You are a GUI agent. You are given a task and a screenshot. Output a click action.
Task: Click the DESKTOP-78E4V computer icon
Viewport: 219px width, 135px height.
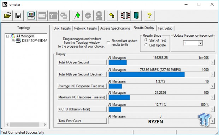coord(18,41)
